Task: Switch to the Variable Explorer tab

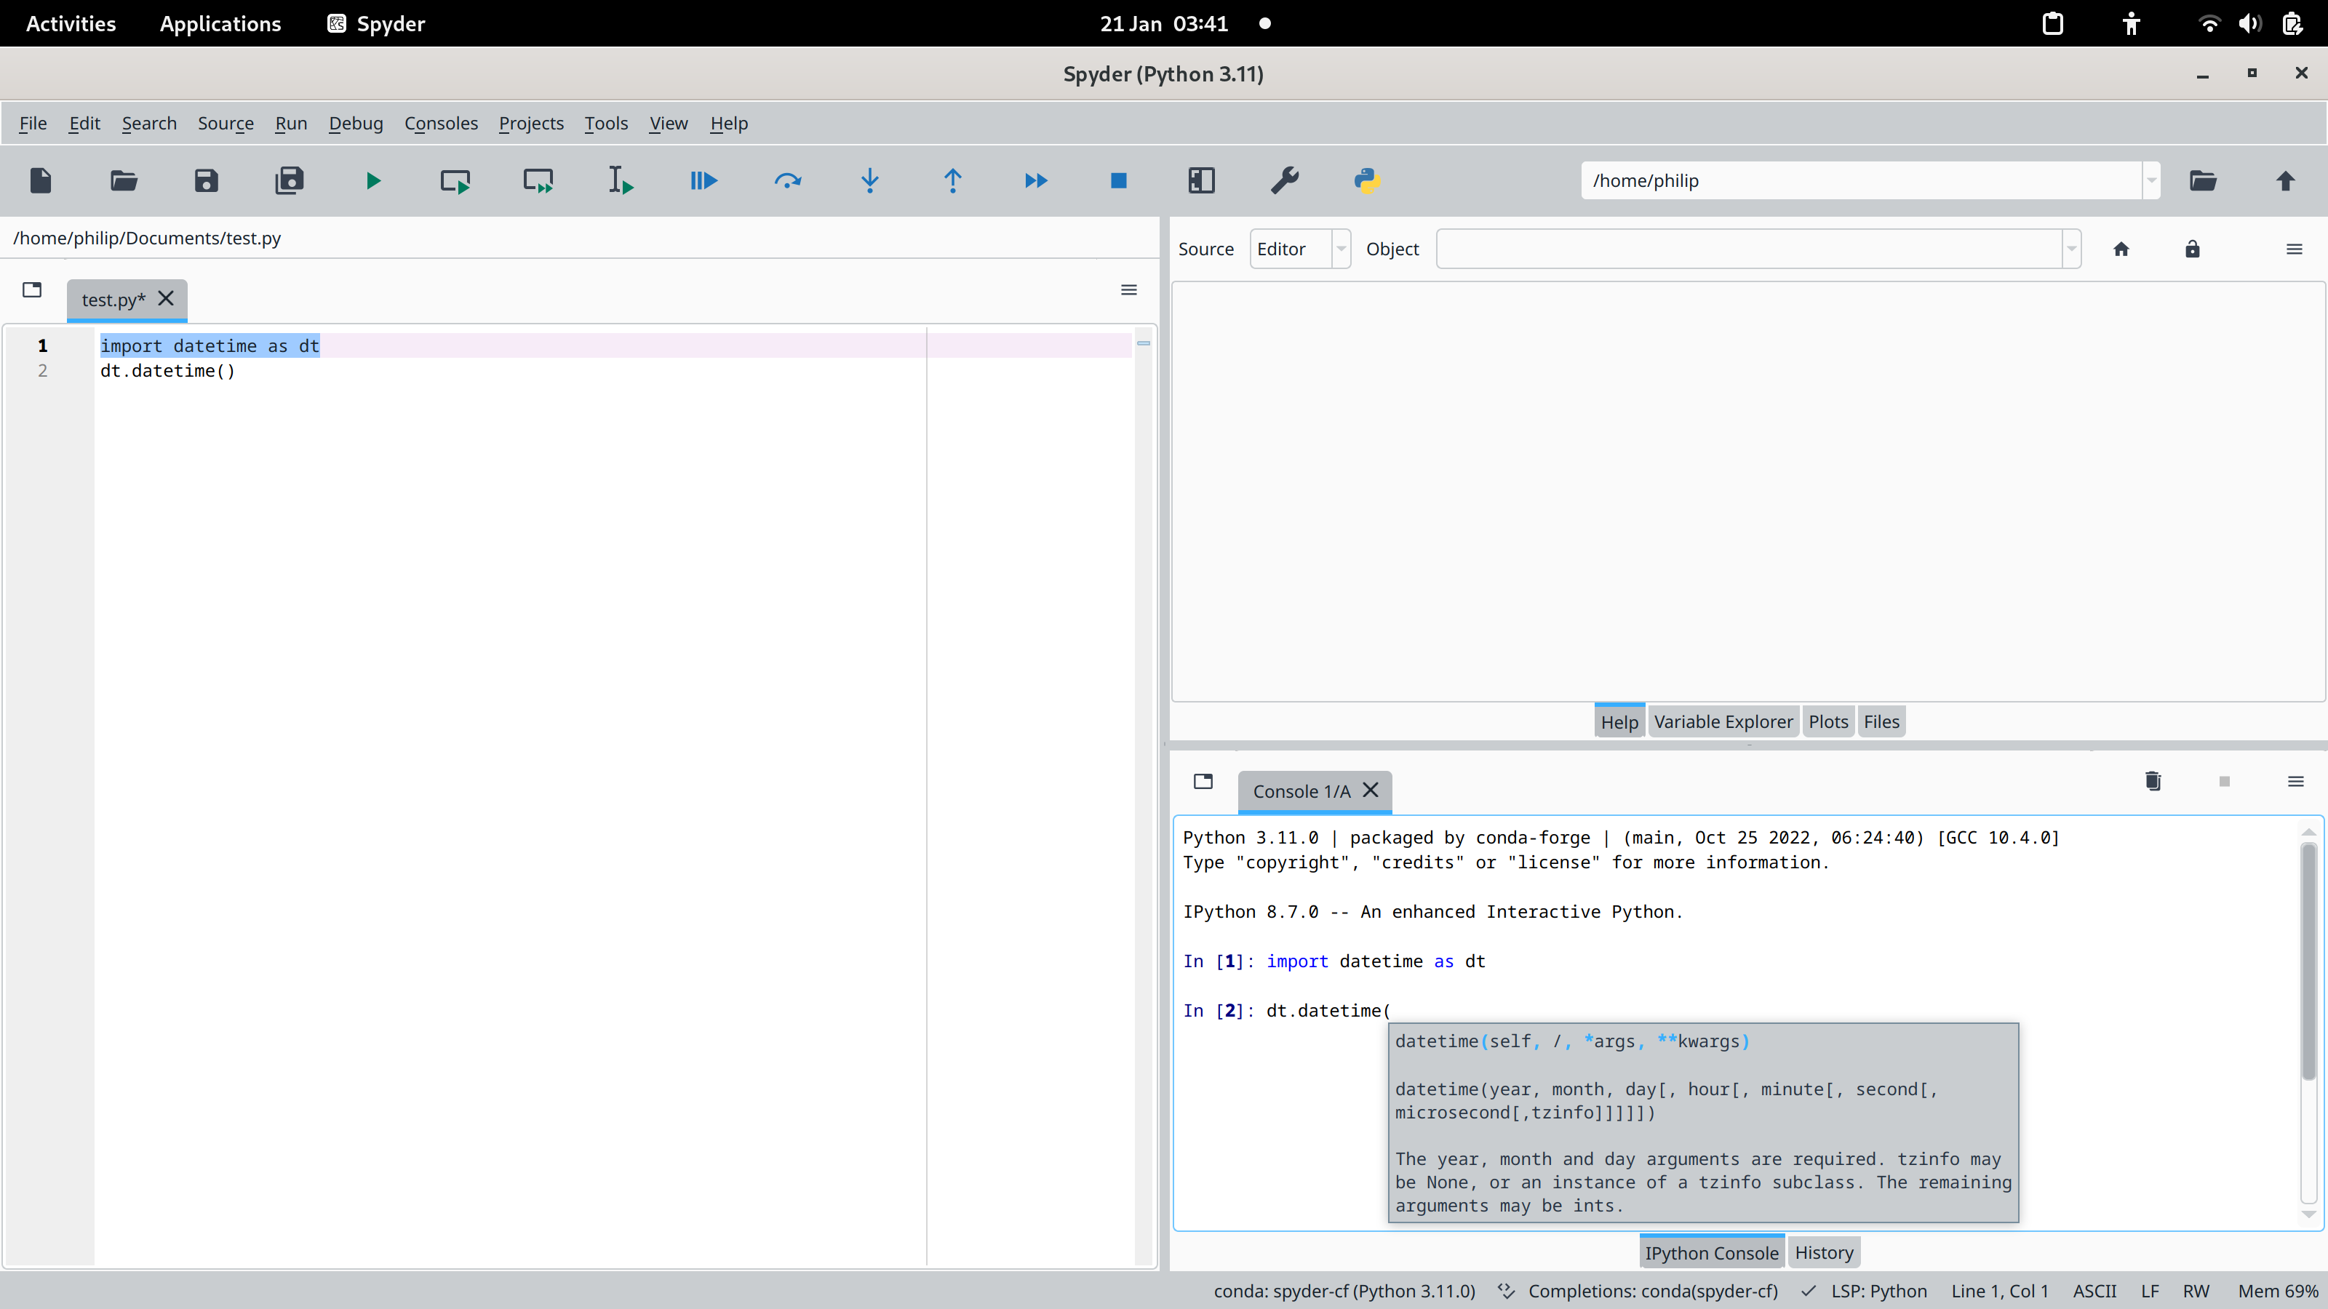Action: coord(1723,722)
